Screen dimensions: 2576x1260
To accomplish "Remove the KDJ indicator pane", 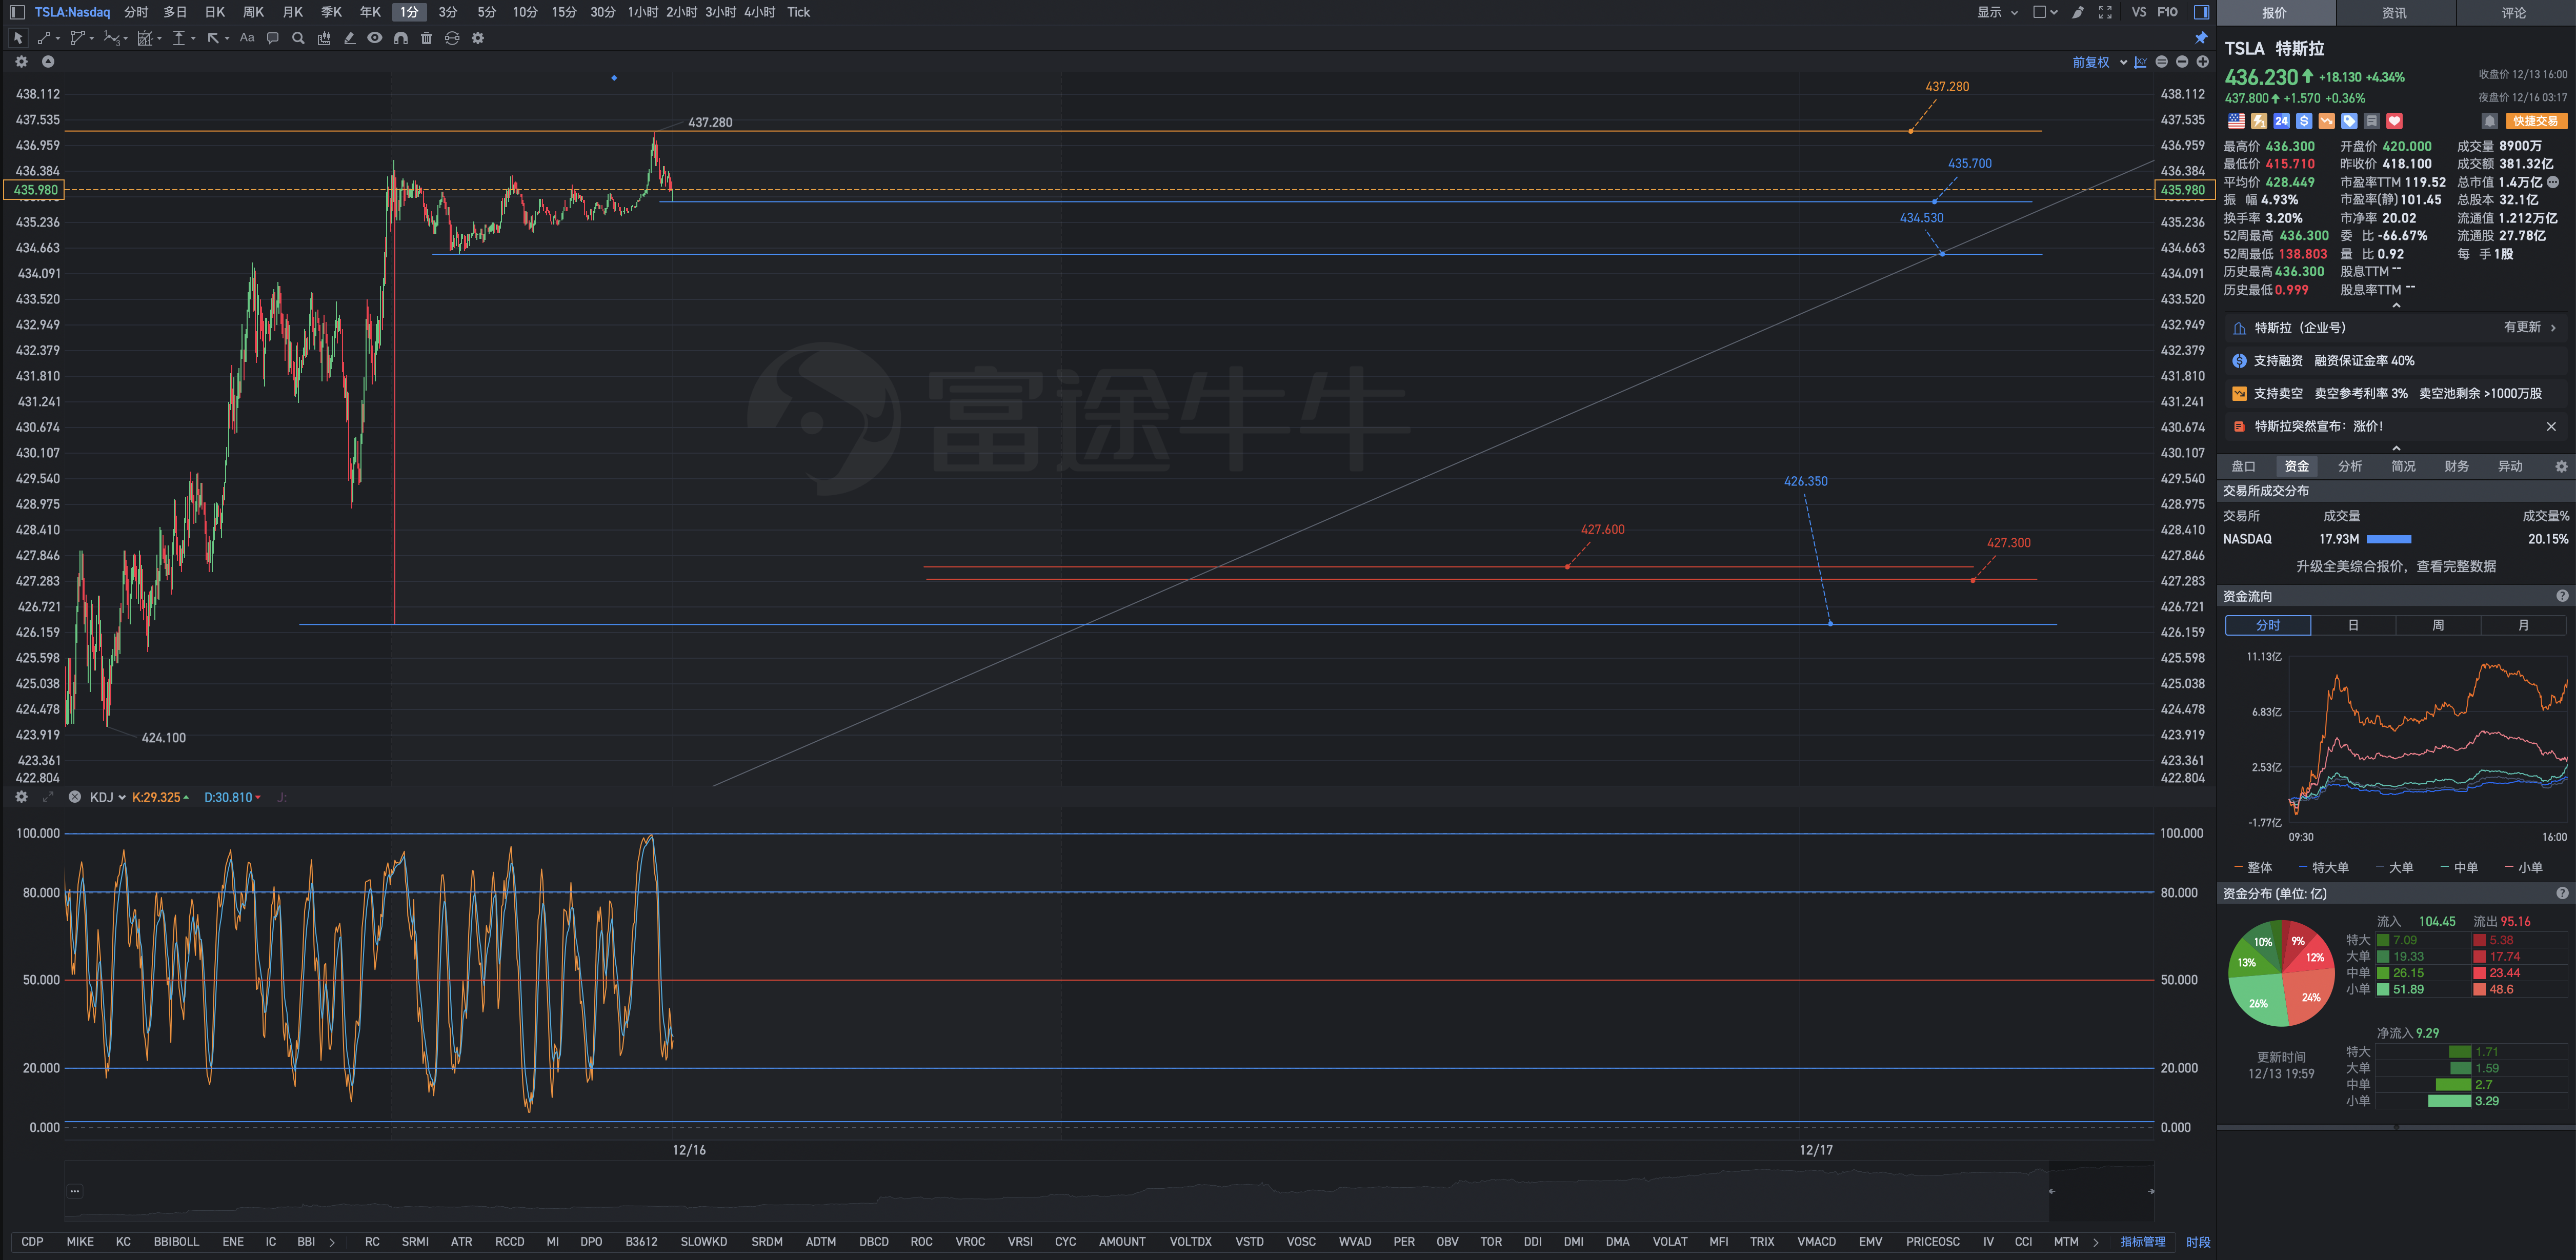I will 74,797.
